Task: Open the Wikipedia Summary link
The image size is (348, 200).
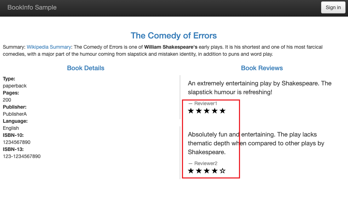Action: [49, 47]
